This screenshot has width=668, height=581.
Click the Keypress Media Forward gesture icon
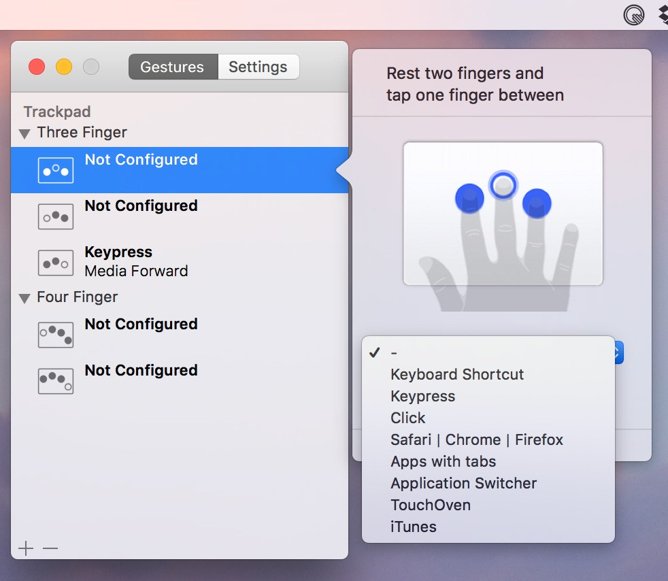(55, 263)
